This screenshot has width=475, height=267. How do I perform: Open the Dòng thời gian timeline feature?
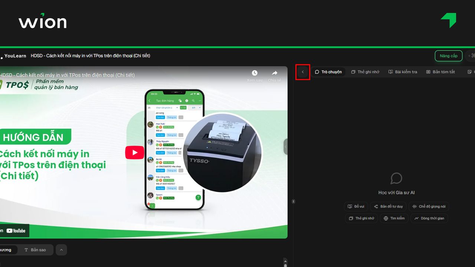(429, 218)
